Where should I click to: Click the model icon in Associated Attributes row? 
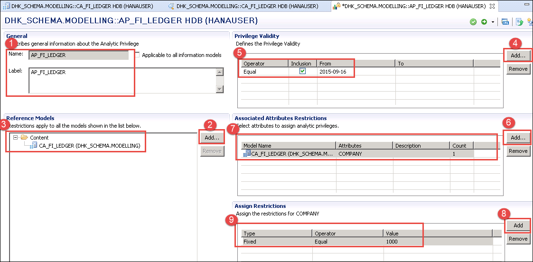click(x=246, y=154)
